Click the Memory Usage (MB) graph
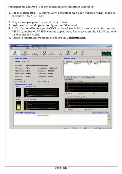 (42, 106)
